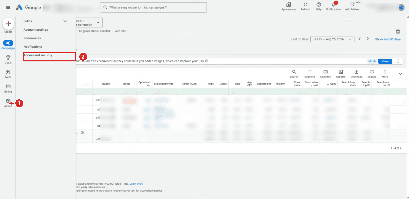Open the Billing card icon

click(x=8, y=86)
